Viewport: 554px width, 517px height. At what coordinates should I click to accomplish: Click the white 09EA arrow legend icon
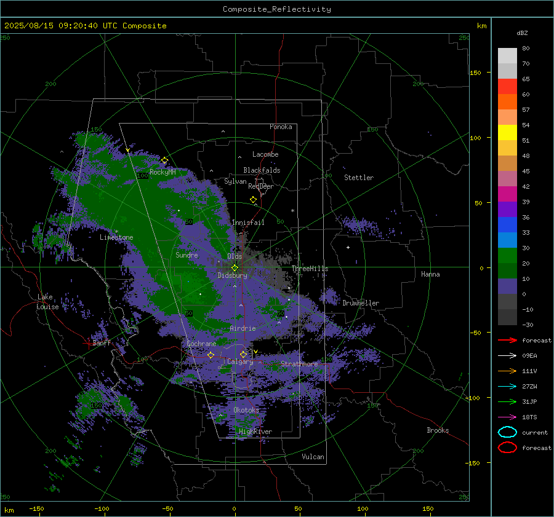click(507, 356)
